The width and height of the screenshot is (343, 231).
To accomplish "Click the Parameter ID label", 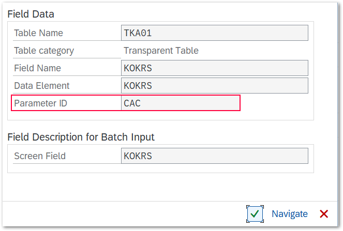I will click(x=40, y=103).
